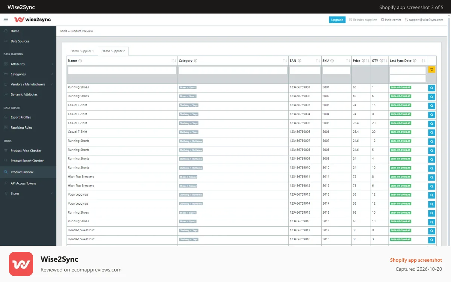Switch to Demo Supplier 1 tab
The width and height of the screenshot is (451, 282).
(x=82, y=51)
